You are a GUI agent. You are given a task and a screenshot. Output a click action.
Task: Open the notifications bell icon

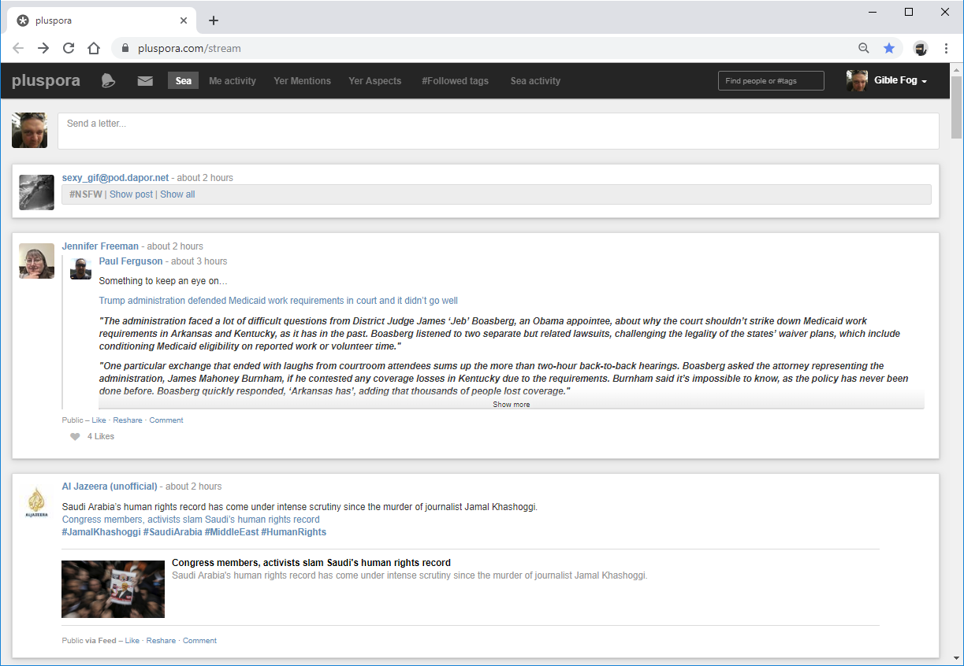pyautogui.click(x=109, y=80)
